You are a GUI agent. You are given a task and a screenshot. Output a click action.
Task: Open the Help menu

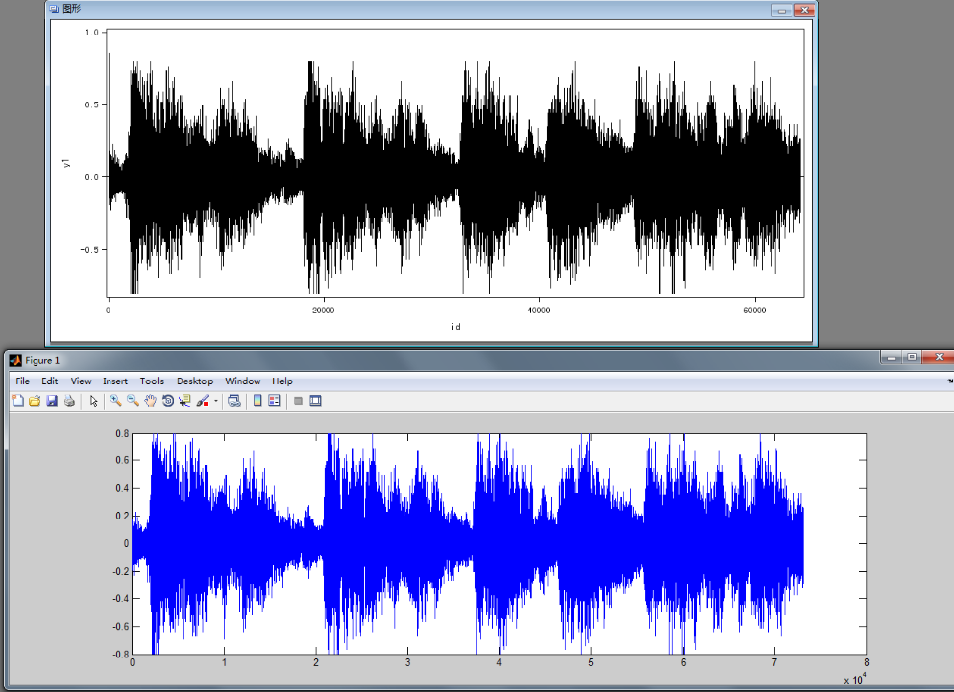282,381
